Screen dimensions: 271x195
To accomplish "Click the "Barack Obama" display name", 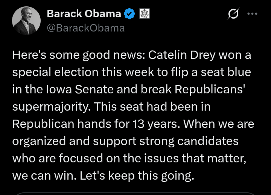I will pyautogui.click(x=84, y=14).
